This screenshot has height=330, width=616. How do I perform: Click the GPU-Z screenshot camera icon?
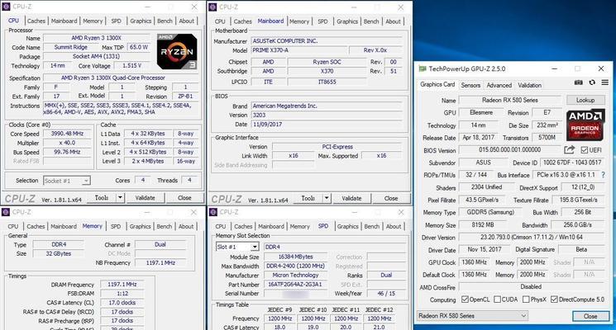coord(578,82)
